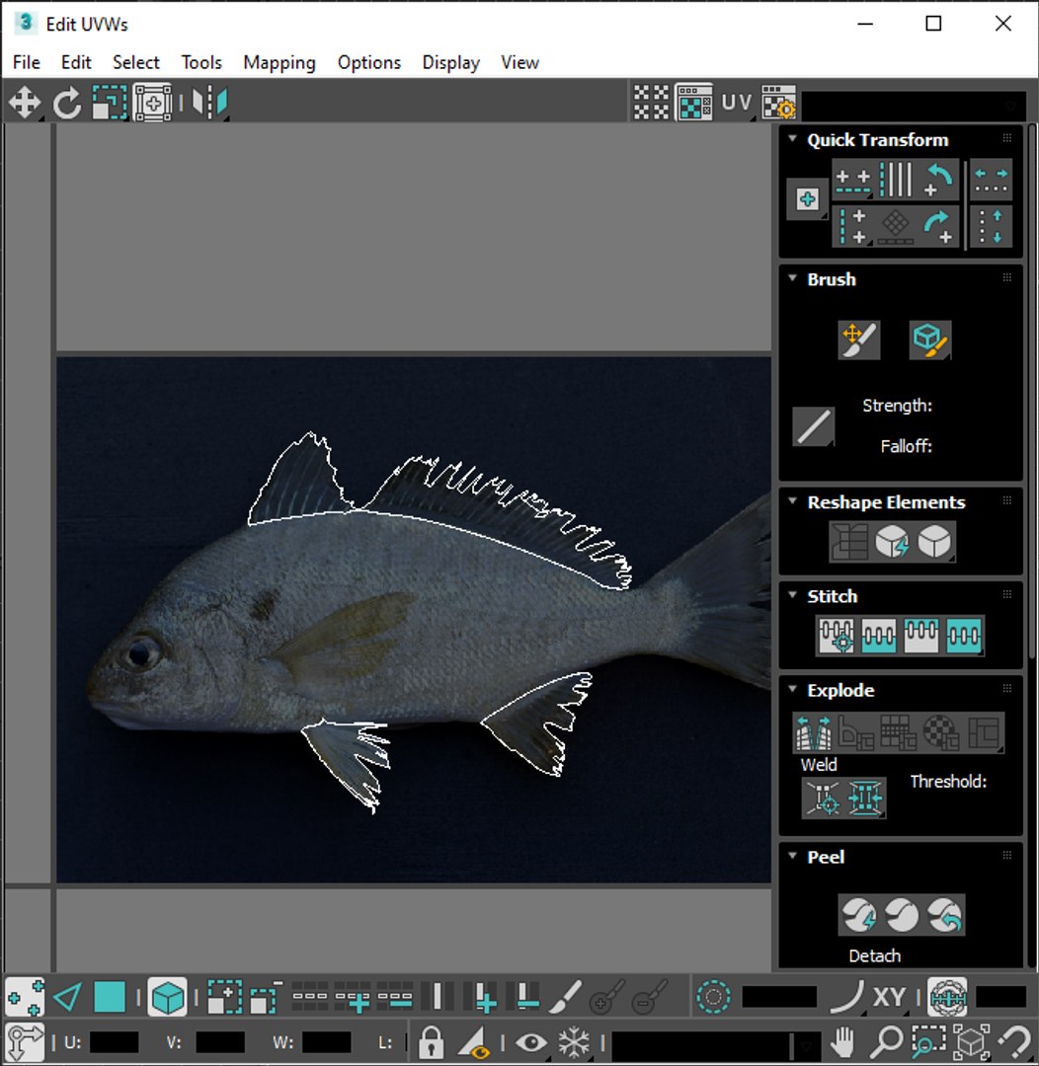Image resolution: width=1039 pixels, height=1066 pixels.
Task: Click the Target Weld icon
Action: coord(823,798)
